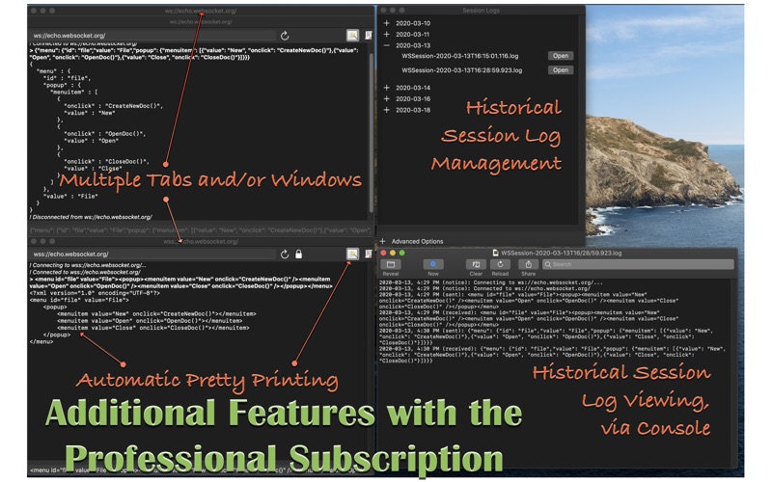Click the ws://echo.websocket.org/ address field
Viewport: 772px width, 482px height.
point(152,36)
